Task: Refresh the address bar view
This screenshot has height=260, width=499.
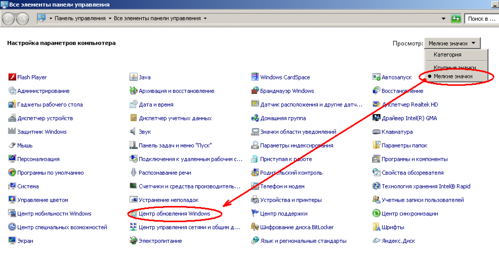Action: coord(456,18)
